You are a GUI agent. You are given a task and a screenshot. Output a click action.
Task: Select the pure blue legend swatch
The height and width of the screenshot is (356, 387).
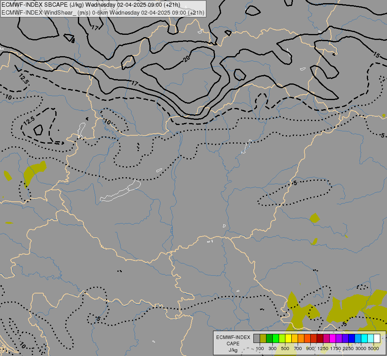click(352, 339)
